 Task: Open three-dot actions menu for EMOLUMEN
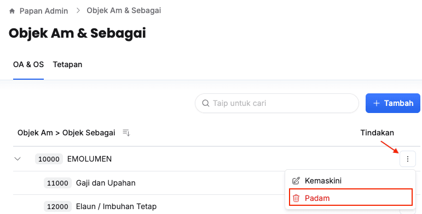pyautogui.click(x=407, y=159)
